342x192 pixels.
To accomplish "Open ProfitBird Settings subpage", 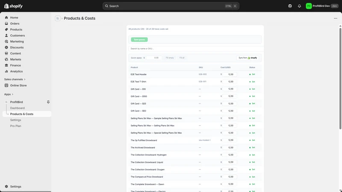I will pos(15,120).
